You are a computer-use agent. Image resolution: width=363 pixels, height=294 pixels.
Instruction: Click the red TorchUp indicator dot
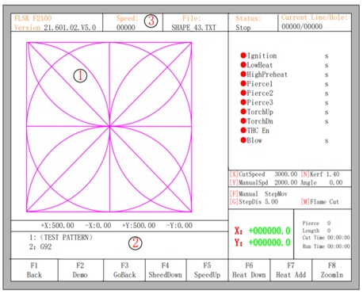point(243,112)
